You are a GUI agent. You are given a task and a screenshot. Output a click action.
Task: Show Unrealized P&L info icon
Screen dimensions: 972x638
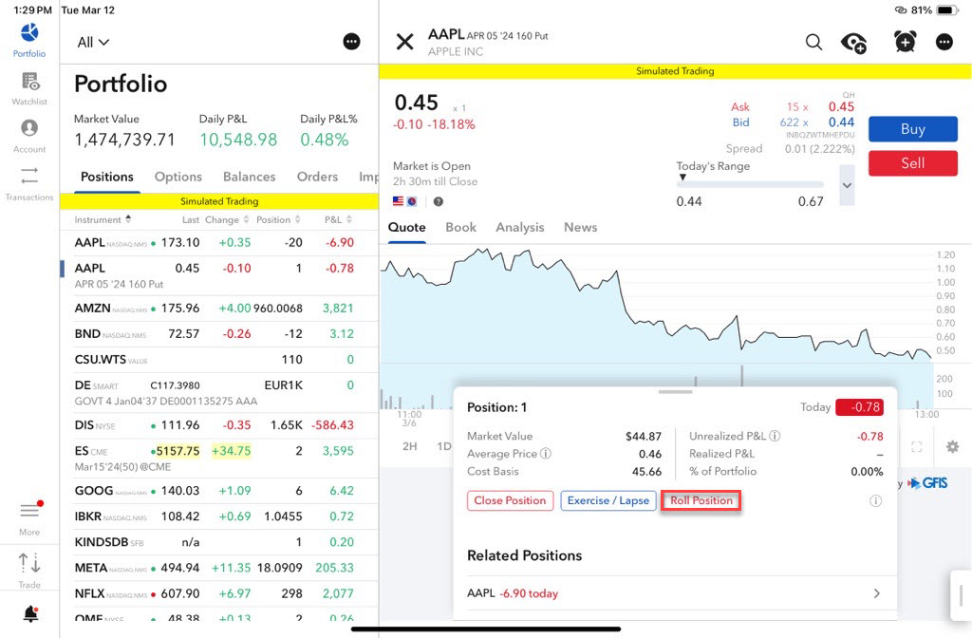(775, 436)
